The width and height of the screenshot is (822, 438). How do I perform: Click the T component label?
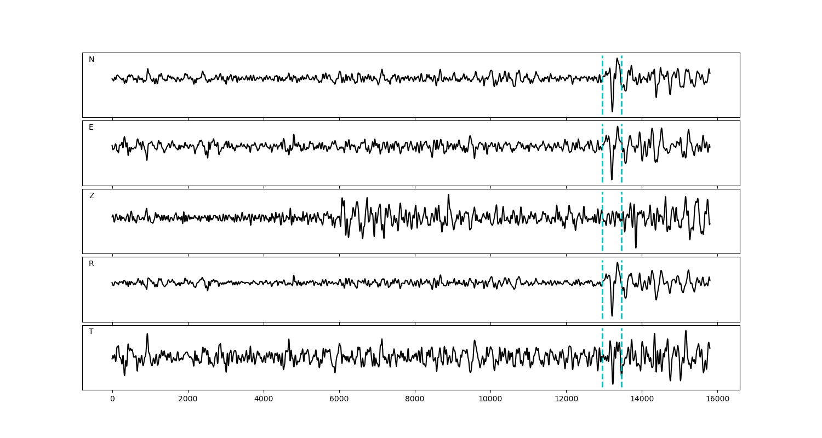point(91,332)
